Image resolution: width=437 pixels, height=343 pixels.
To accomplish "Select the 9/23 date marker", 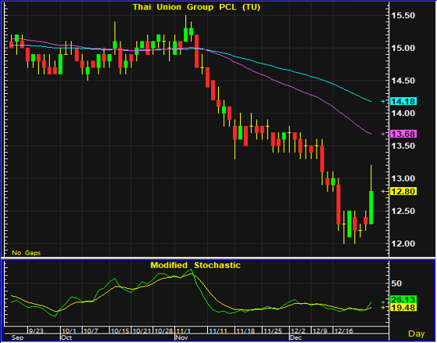I will tap(36, 331).
